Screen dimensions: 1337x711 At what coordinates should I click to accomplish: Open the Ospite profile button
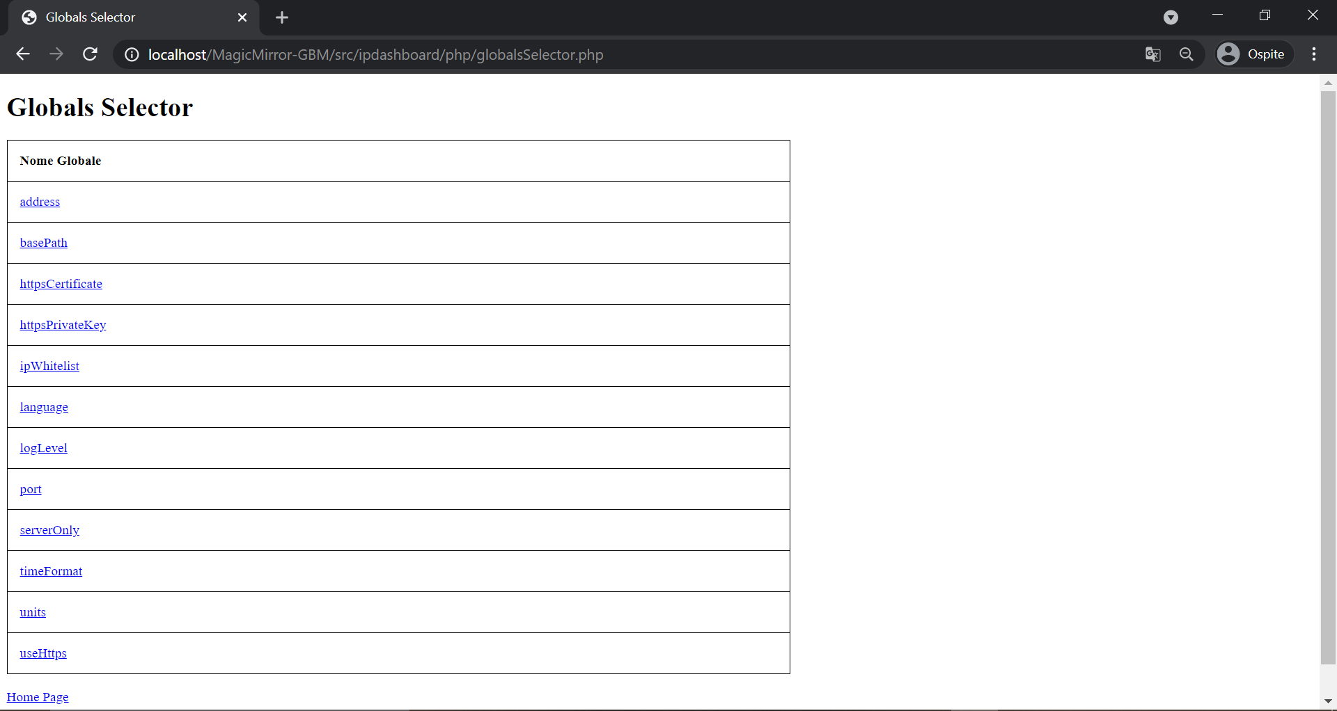click(x=1253, y=54)
